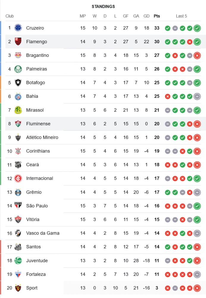Sort standings by GD column header
The height and width of the screenshot is (298, 206).
(x=147, y=16)
